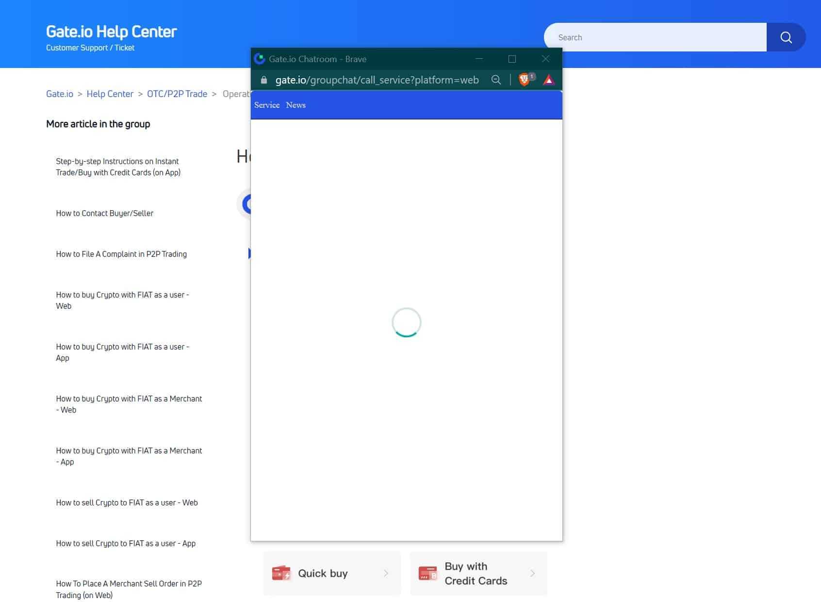Click the Gate.io Chatroom favicon
The width and height of the screenshot is (821, 602).
tap(260, 59)
